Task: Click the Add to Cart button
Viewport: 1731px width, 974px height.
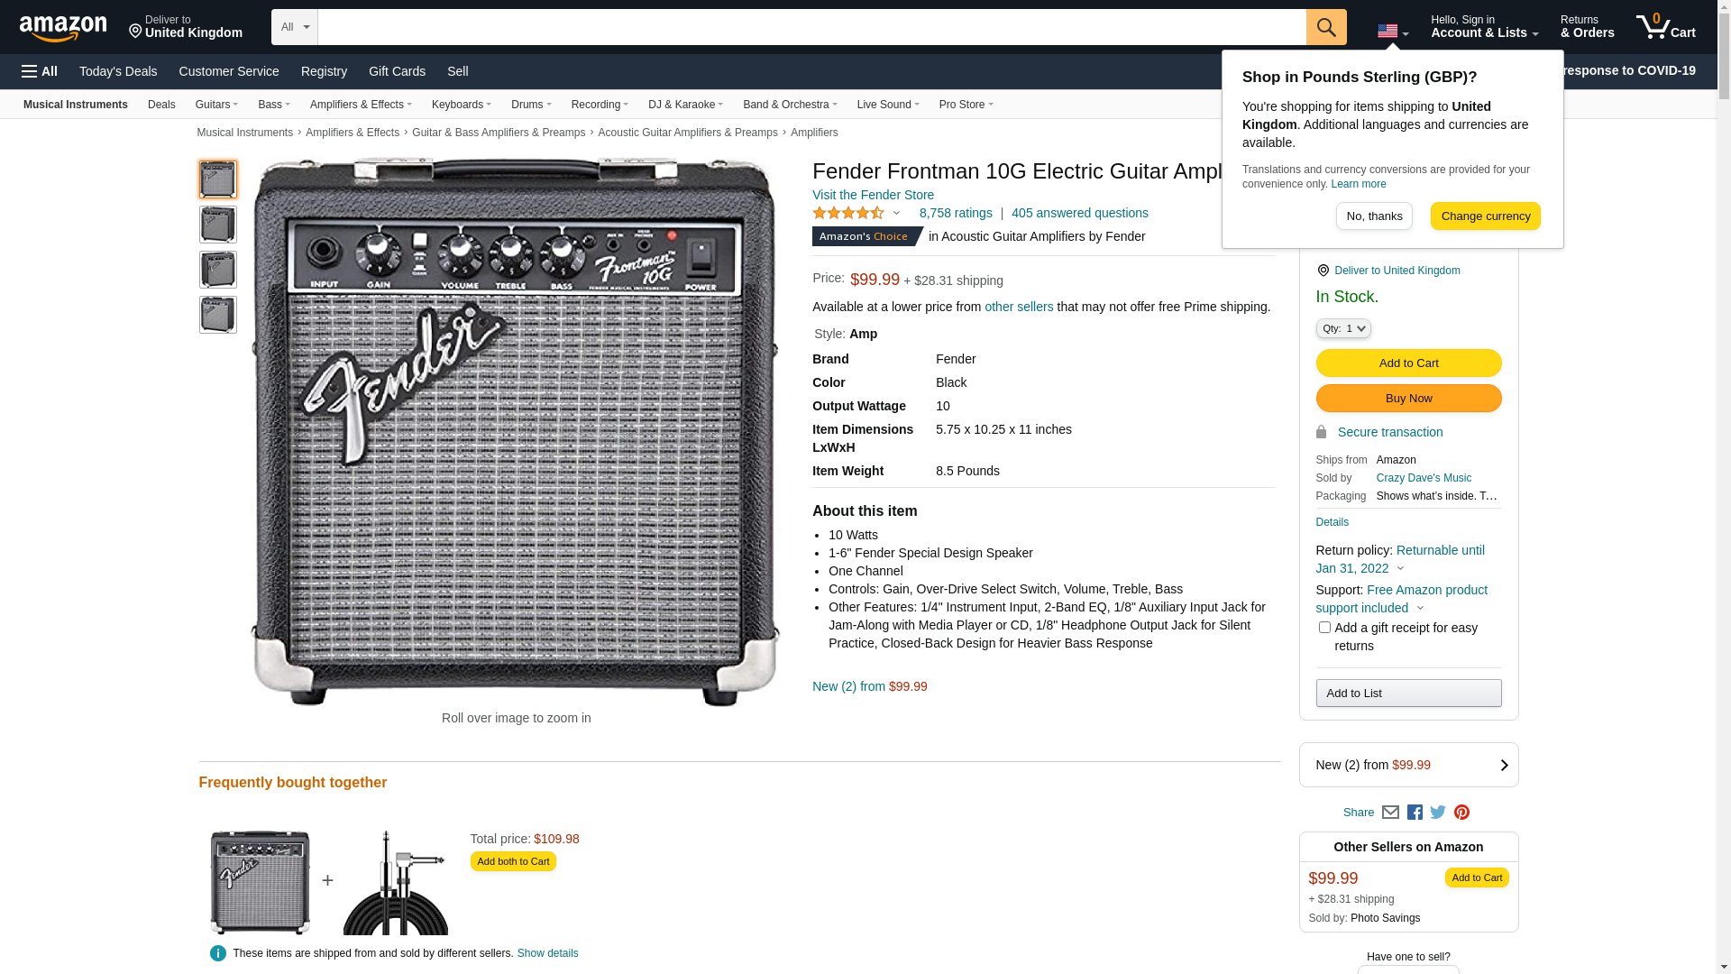Action: point(1408,363)
